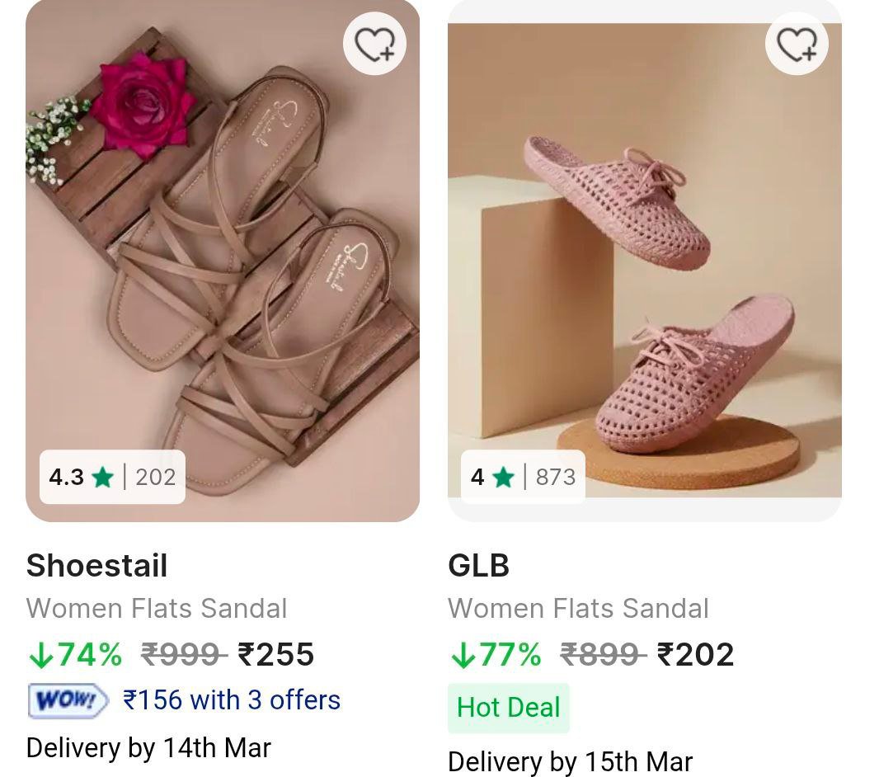Click "Delivery by 15th Mar" text
Screen dimensions: 879x777
point(570,761)
